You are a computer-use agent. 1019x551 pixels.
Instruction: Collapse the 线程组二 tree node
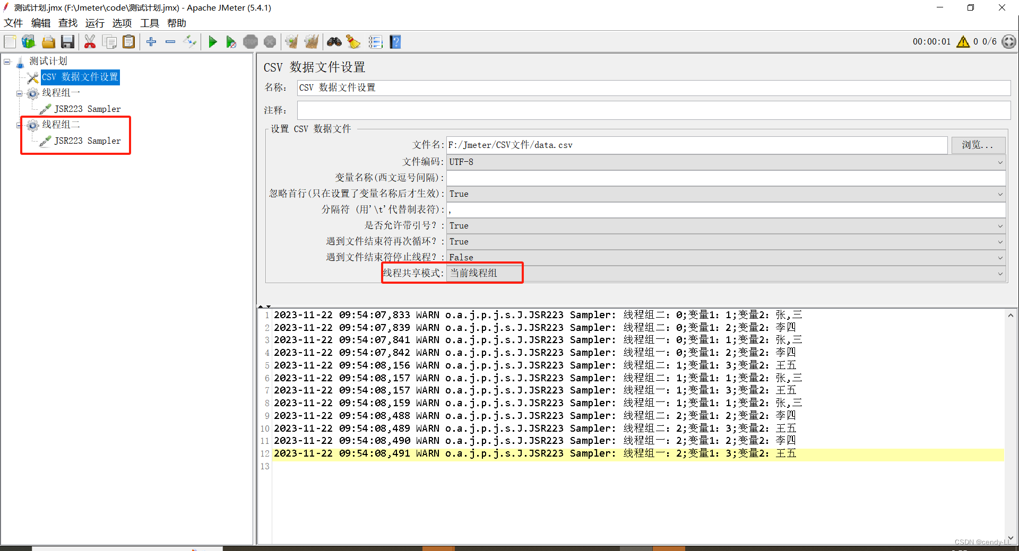[x=19, y=125]
